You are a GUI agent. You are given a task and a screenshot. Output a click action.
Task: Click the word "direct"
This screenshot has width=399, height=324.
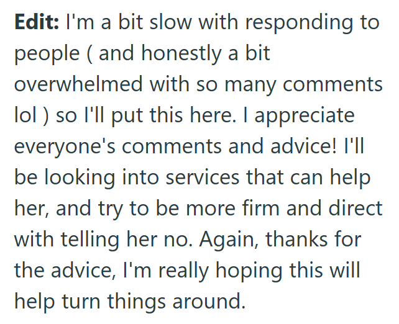point(355,208)
